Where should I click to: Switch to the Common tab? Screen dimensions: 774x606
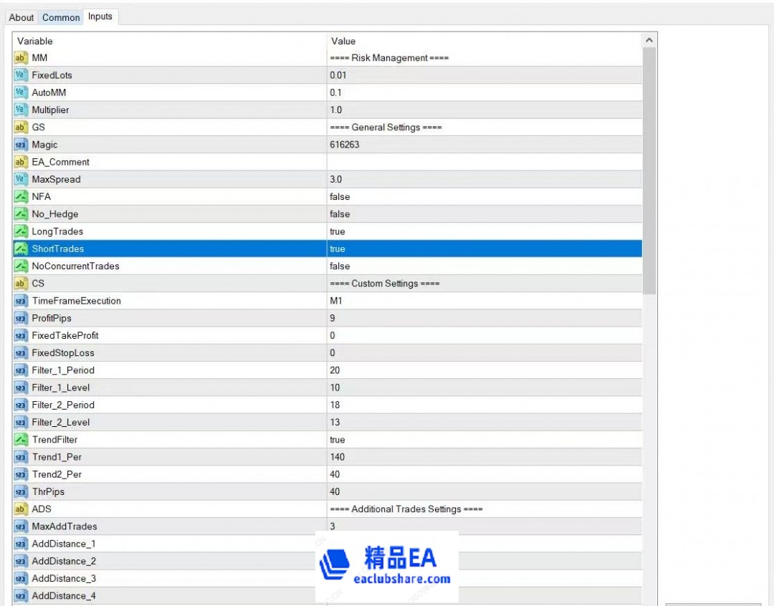tap(61, 17)
